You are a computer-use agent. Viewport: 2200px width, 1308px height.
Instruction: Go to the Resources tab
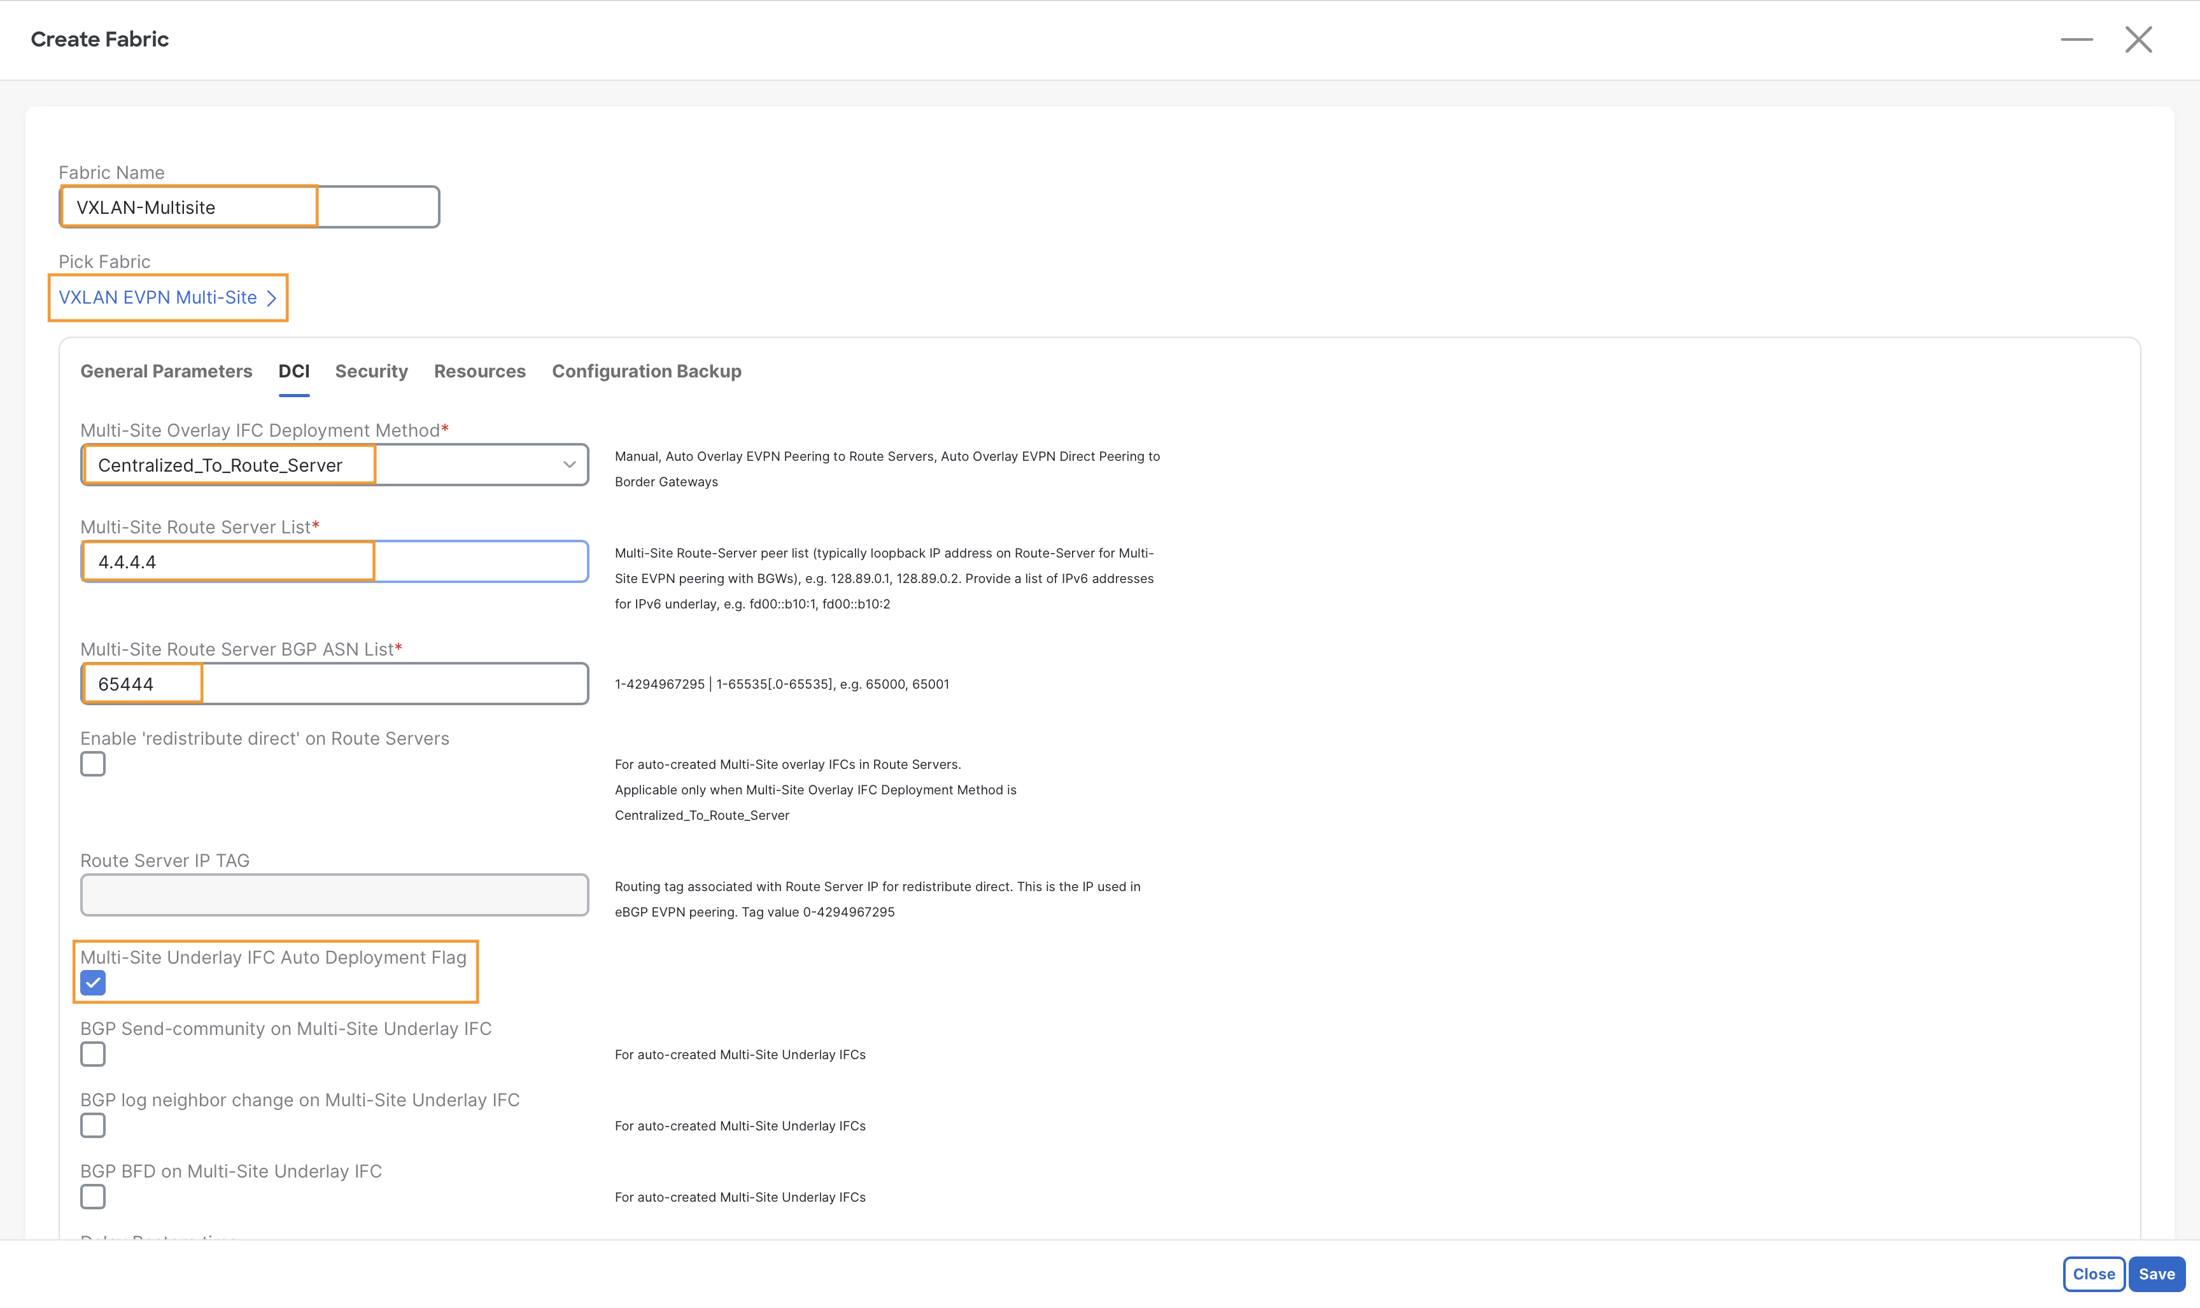(x=479, y=371)
